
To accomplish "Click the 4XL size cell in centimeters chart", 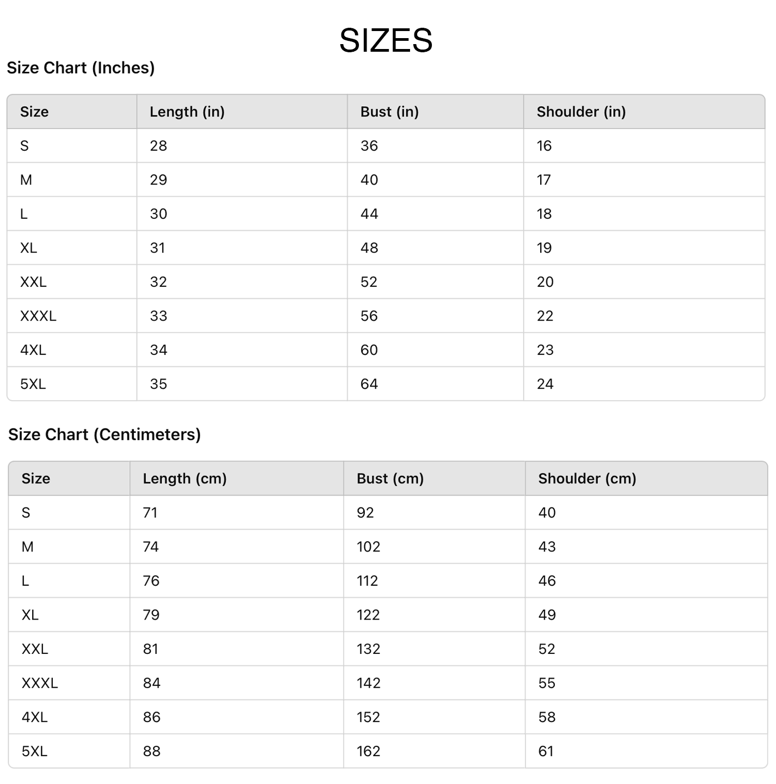I will click(34, 717).
